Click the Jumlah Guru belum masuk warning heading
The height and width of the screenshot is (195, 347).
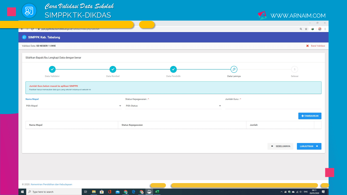53,86
